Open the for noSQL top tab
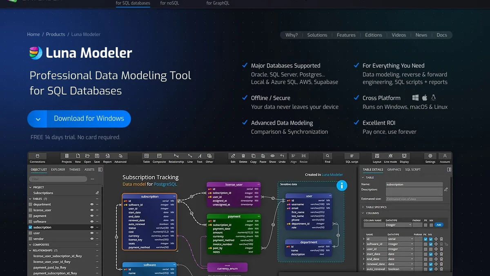 169,3
